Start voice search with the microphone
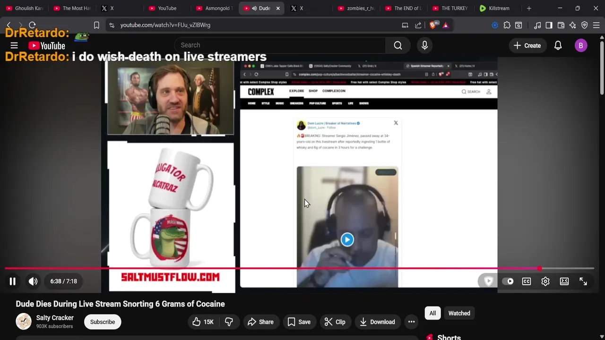605x340 pixels. point(424,45)
